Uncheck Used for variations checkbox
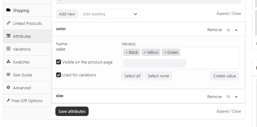 point(59,75)
